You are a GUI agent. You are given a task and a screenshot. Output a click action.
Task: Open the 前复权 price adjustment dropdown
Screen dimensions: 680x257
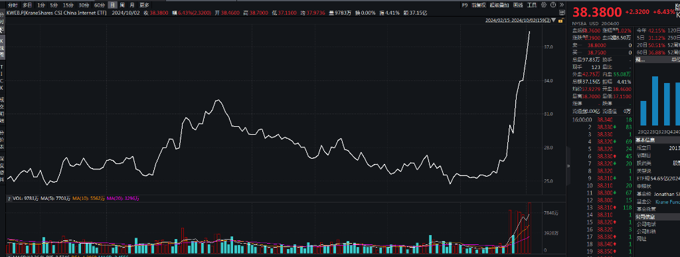479,5
